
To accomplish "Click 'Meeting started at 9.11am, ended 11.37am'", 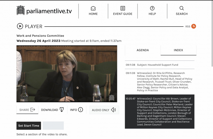I will point(91,41).
